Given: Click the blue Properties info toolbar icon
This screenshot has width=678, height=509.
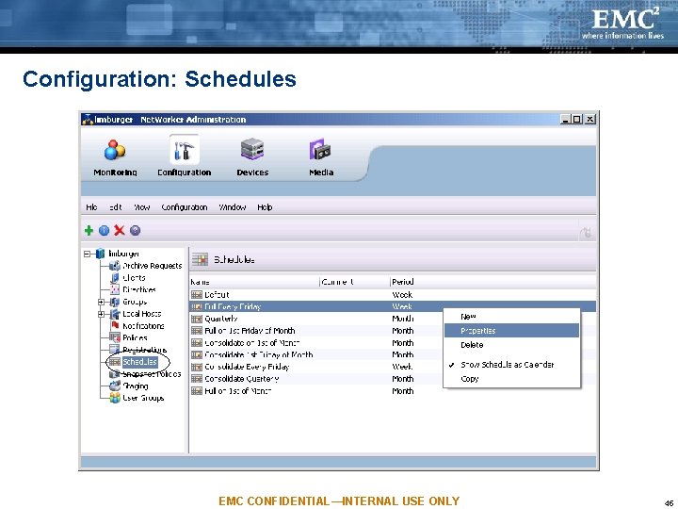Looking at the screenshot, I should pos(104,230).
